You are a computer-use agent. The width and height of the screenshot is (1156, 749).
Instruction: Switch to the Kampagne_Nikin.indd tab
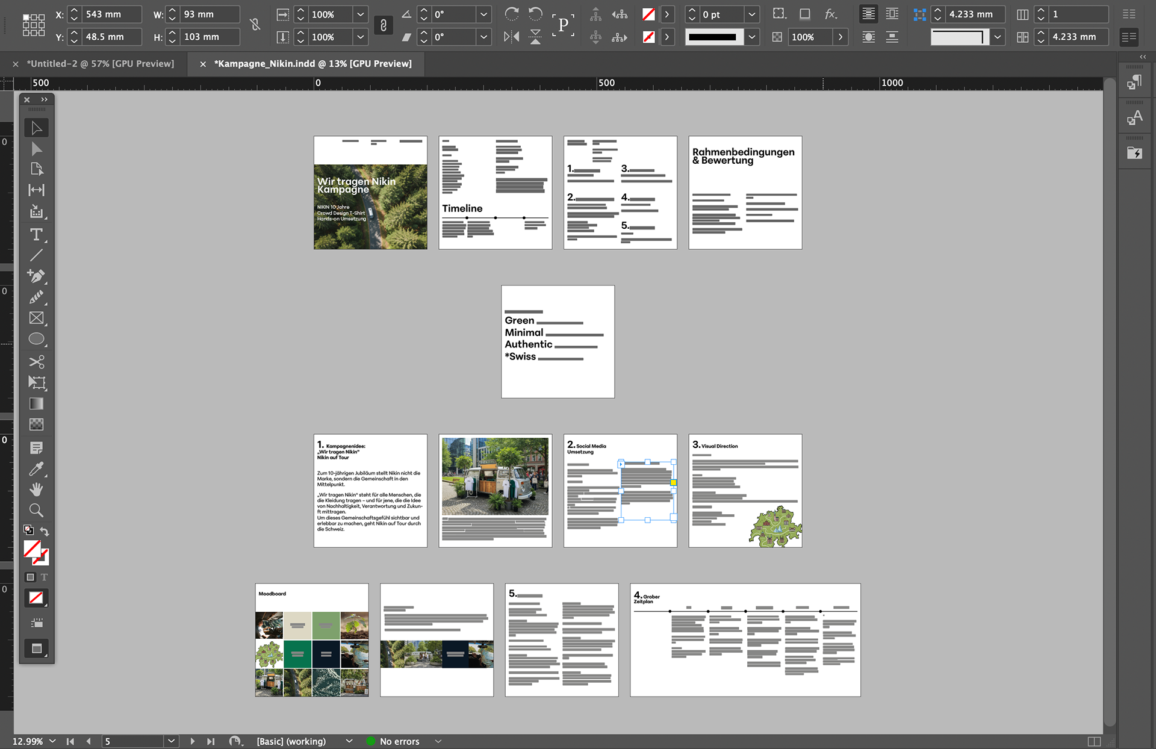[x=312, y=64]
